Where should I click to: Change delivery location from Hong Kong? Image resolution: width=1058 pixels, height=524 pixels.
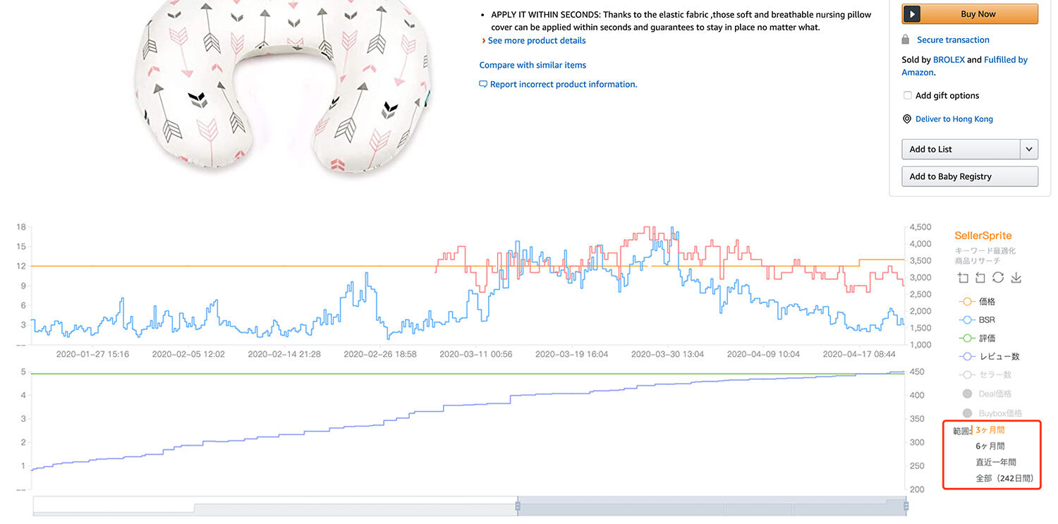point(954,119)
